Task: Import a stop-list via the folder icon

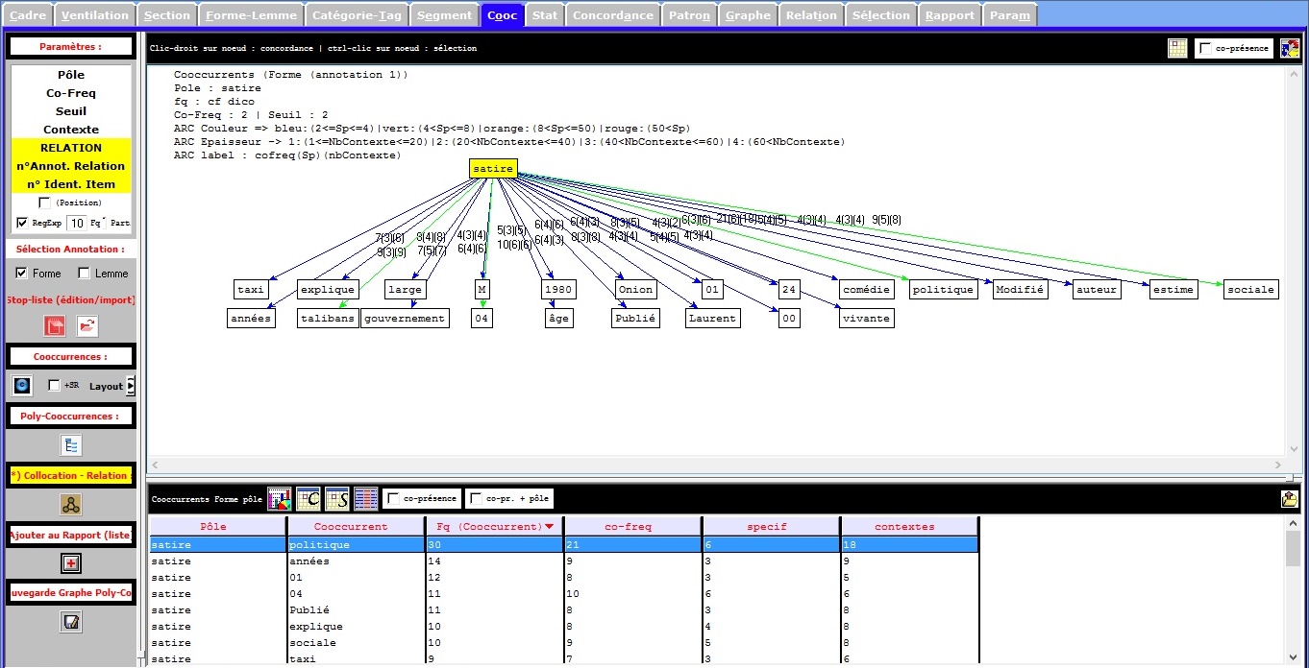Action: (x=87, y=326)
